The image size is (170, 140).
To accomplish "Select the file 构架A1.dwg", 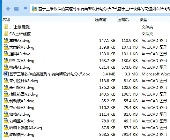I will point(20,67).
